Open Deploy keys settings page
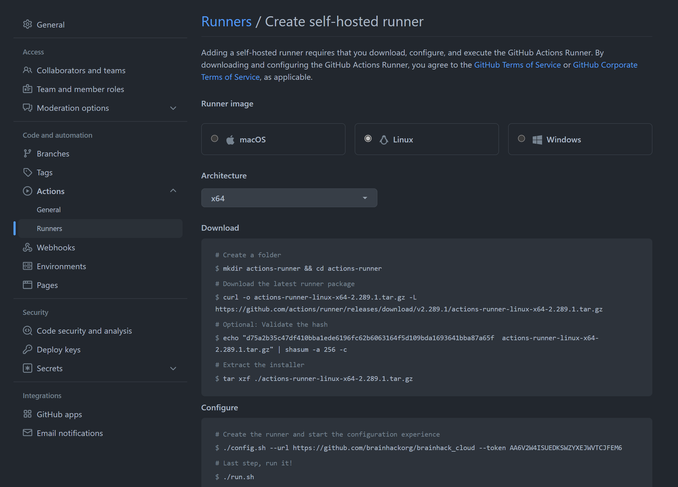The image size is (678, 487). point(59,350)
